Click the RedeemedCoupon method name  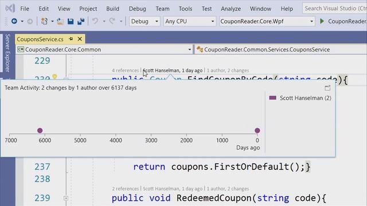pos(214,198)
